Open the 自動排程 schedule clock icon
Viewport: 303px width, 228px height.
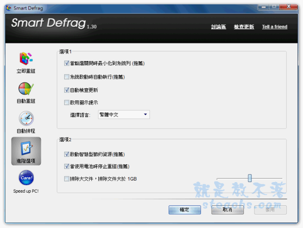click(26, 118)
